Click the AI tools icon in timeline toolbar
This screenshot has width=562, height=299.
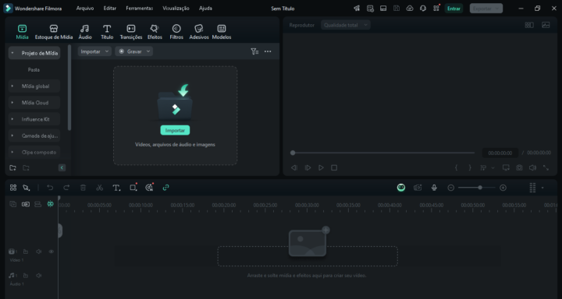point(149,188)
